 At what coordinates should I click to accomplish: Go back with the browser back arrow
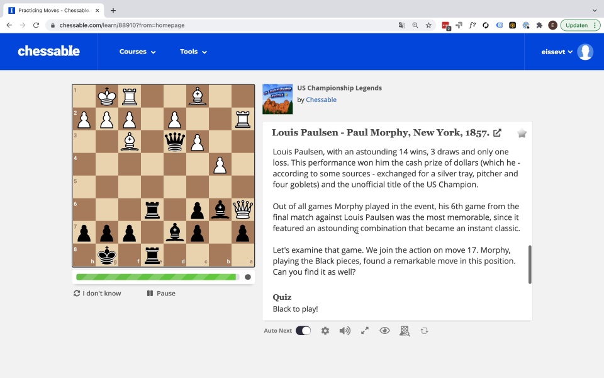coord(9,25)
